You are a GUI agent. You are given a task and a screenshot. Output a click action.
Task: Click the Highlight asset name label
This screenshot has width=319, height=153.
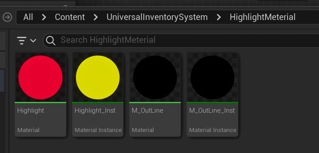[x=31, y=110]
